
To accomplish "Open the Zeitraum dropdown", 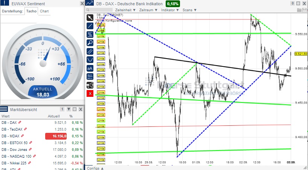I will pyautogui.click(x=148, y=10).
